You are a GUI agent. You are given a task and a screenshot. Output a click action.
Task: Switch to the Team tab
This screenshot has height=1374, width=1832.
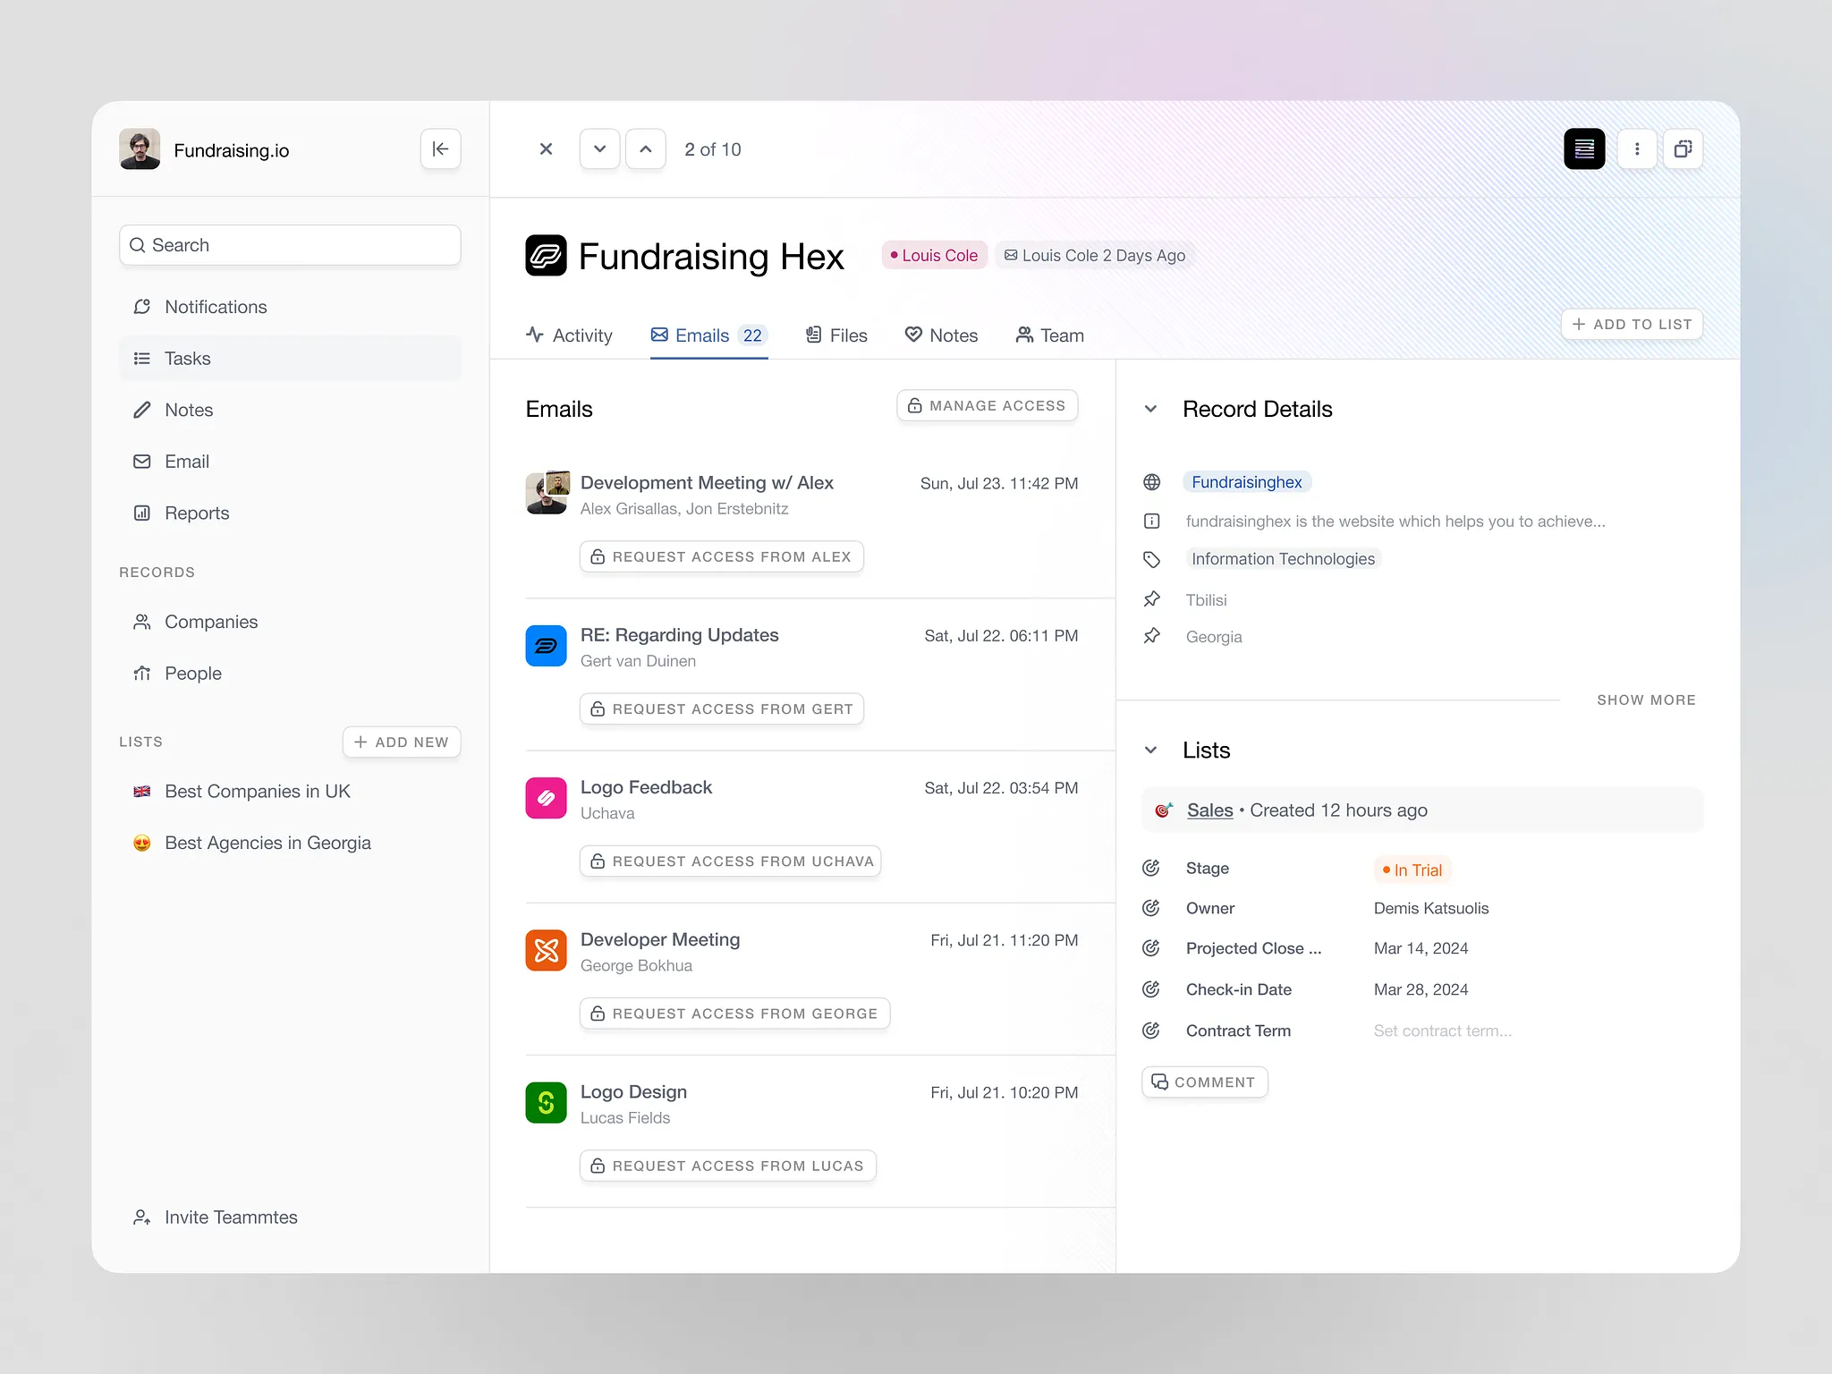pyautogui.click(x=1049, y=335)
